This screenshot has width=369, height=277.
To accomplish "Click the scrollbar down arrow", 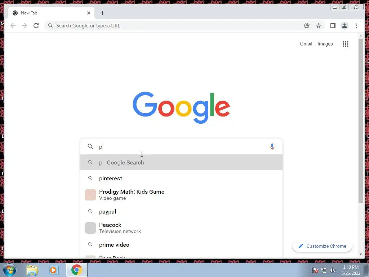I will pyautogui.click(x=361, y=254).
